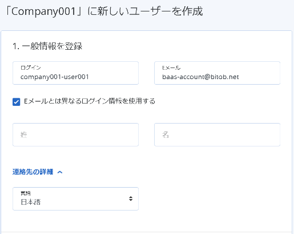Click the 姓 (last name) field

75,134
